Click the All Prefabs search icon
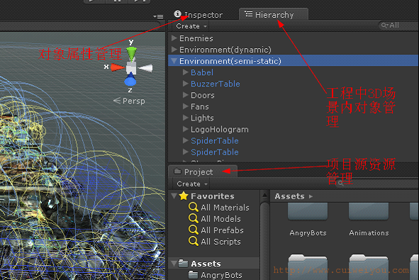Screen dimensions: 419x280 click(x=194, y=230)
